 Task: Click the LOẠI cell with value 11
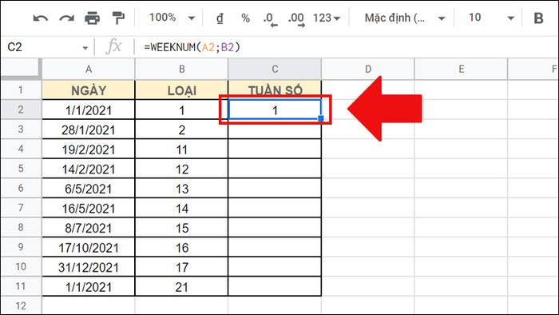(x=181, y=150)
